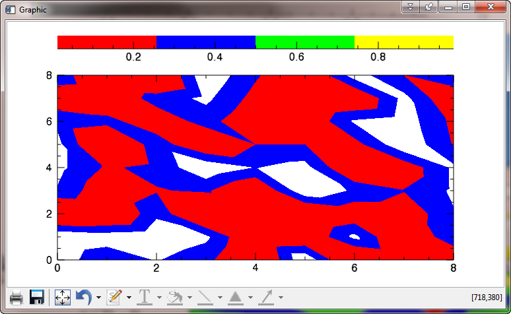Click the Print icon in bottom toolbar

(x=17, y=298)
